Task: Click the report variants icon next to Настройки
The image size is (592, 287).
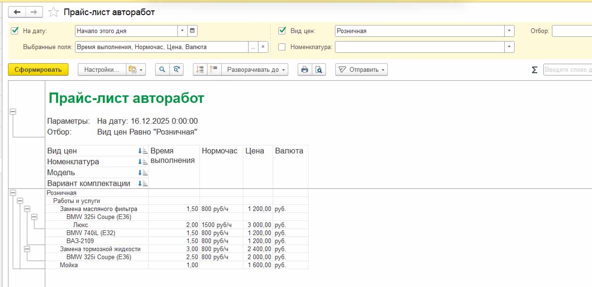Action: point(135,69)
